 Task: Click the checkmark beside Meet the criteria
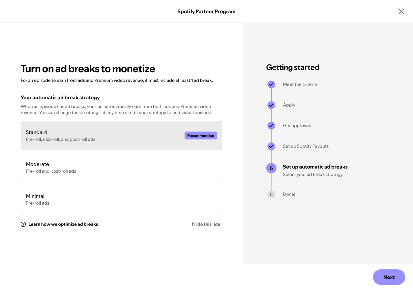tap(271, 84)
